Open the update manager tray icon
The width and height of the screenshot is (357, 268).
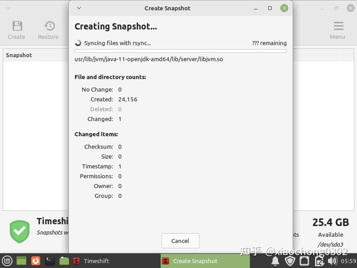[320, 261]
